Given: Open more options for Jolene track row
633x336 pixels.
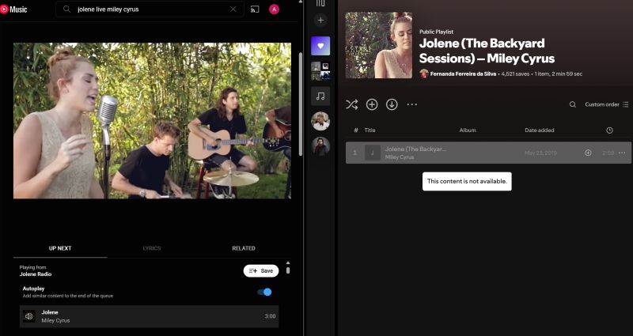Looking at the screenshot, I should pyautogui.click(x=622, y=153).
